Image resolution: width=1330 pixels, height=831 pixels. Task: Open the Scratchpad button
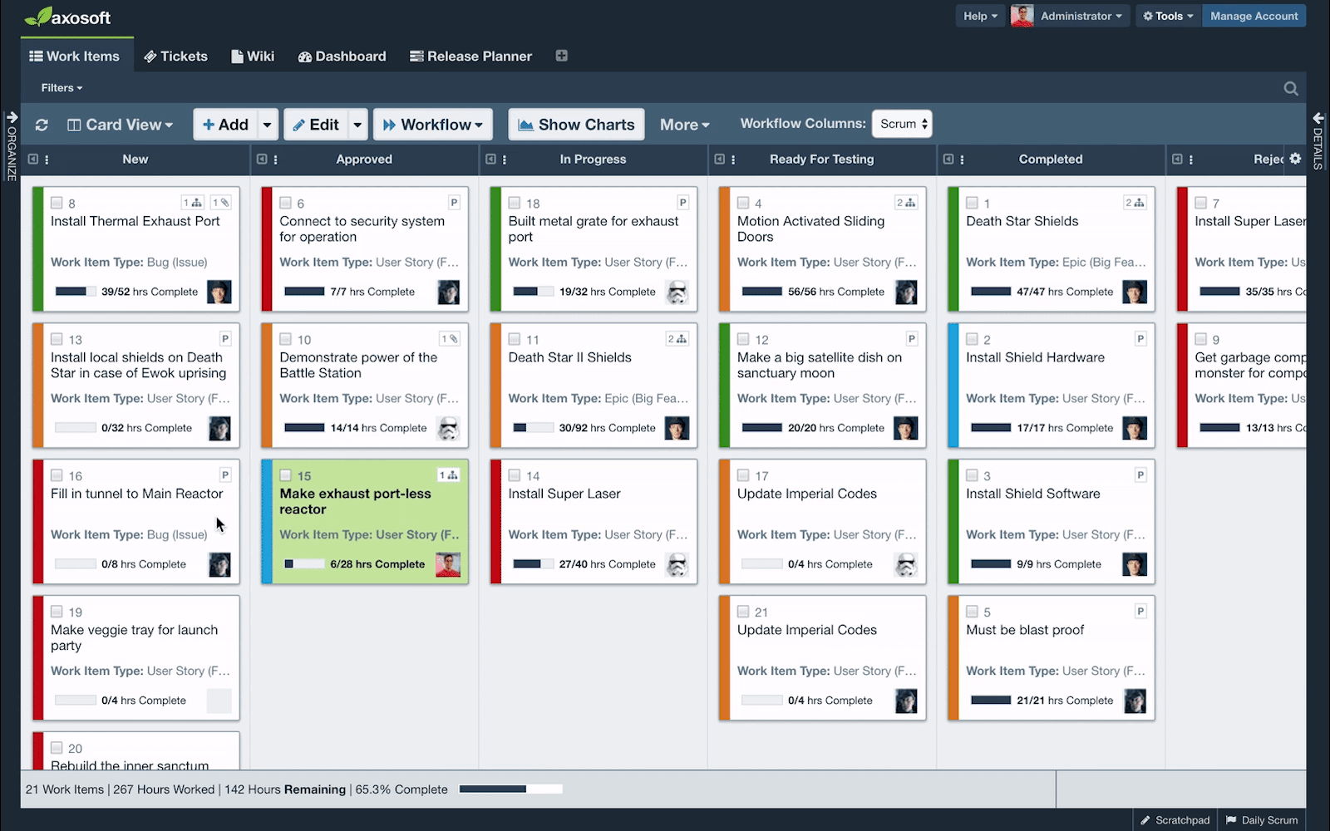click(1175, 819)
